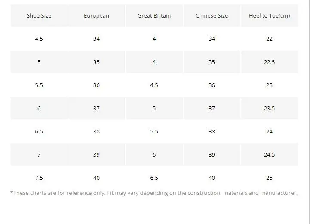
Task: Click European size 39 cell
Action: pos(96,155)
